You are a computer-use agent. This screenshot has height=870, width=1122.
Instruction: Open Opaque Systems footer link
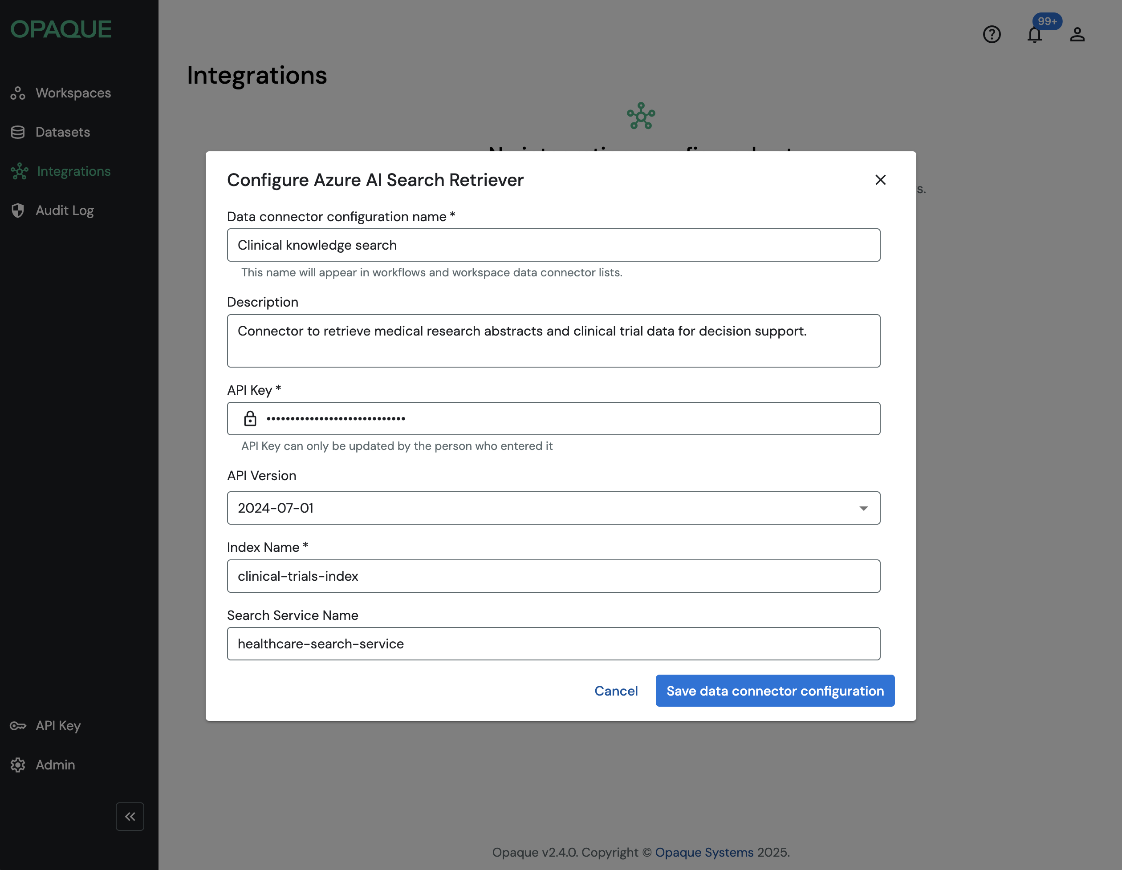[704, 852]
